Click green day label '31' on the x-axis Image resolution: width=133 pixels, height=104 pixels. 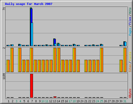[x=125, y=101]
